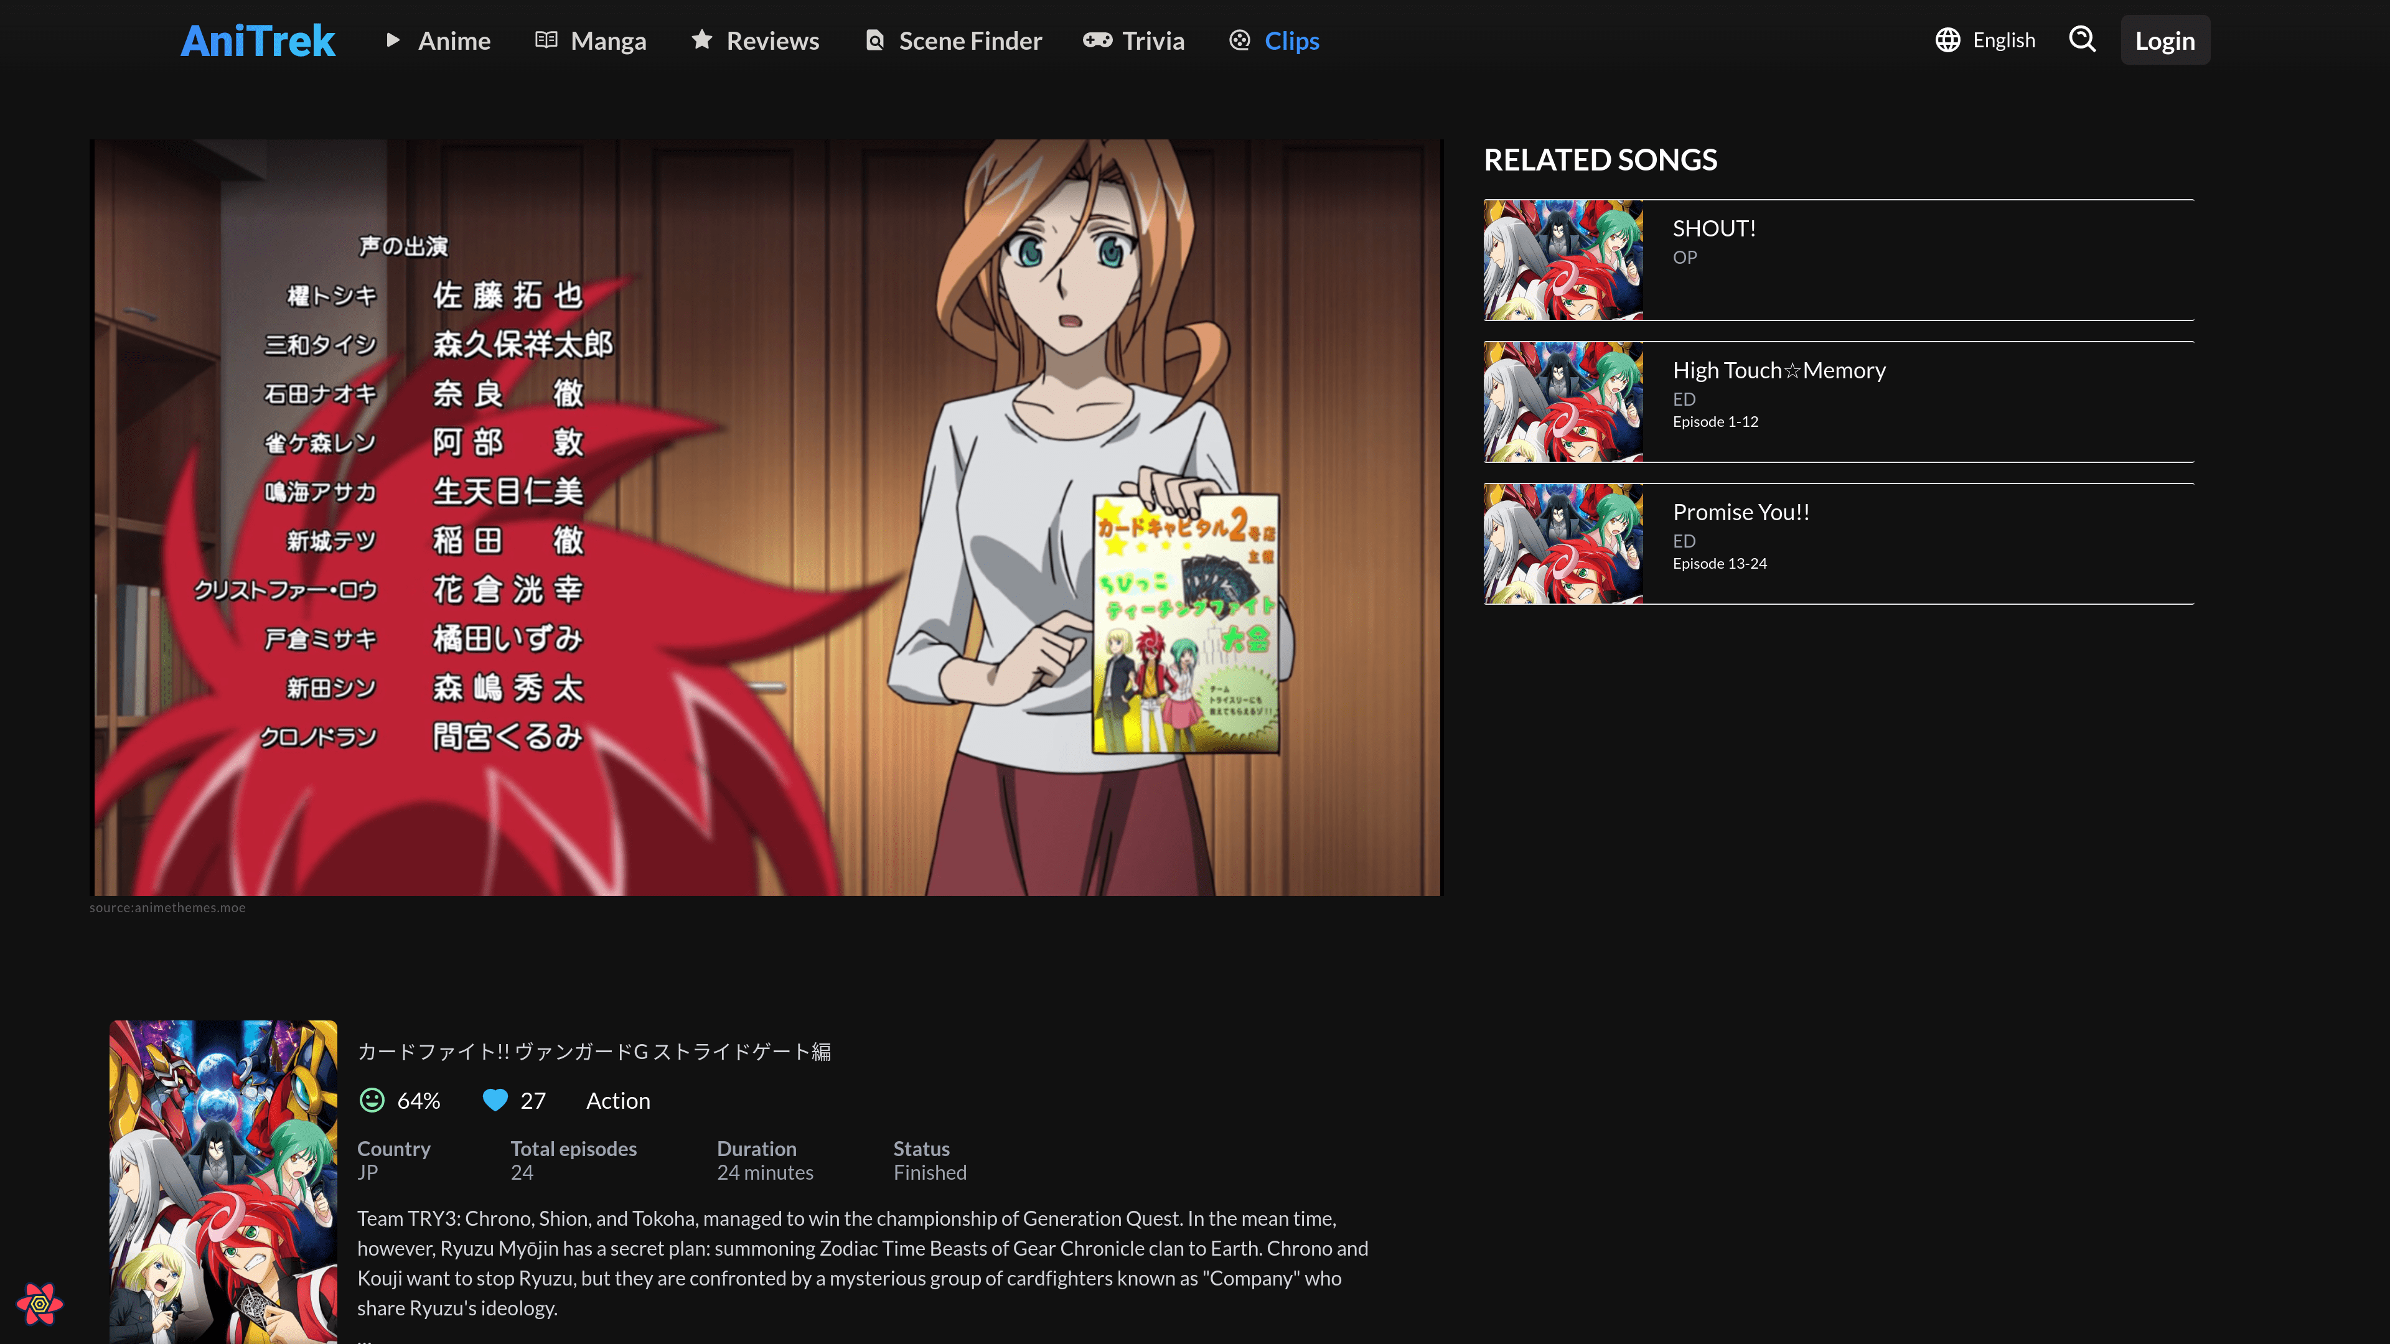2390x1344 pixels.
Task: Go to AniTrek home logo
Action: 257,41
